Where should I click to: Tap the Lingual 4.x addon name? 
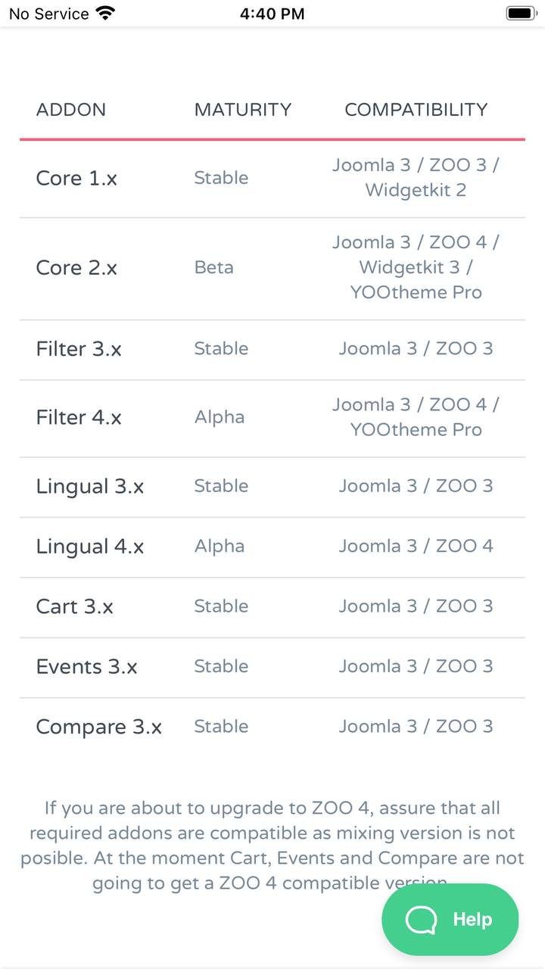pyautogui.click(x=89, y=547)
